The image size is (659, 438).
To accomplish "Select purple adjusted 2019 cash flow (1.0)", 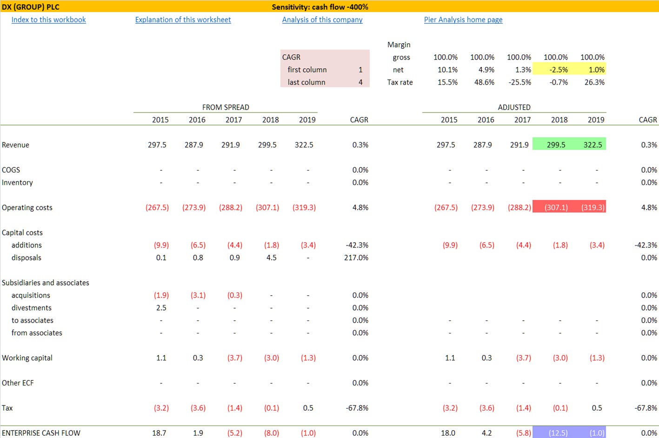I will pyautogui.click(x=588, y=432).
